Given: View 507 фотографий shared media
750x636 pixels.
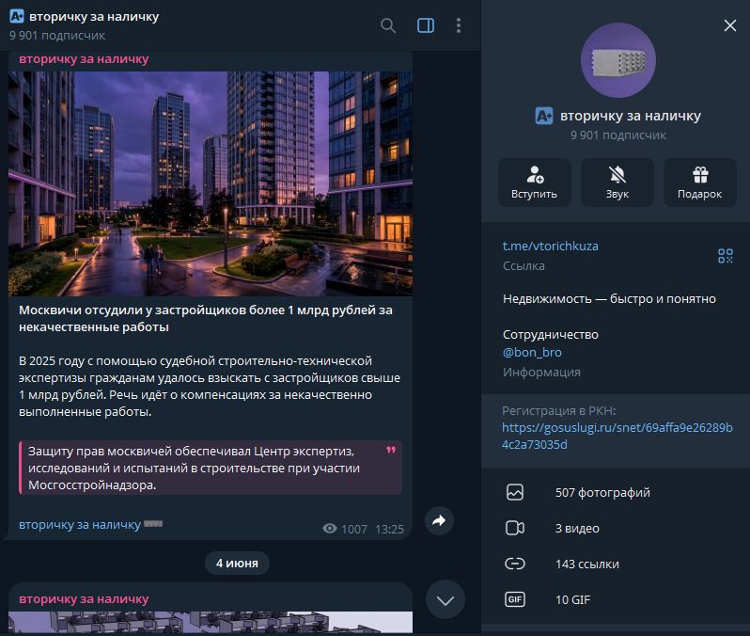Looking at the screenshot, I should (615, 492).
